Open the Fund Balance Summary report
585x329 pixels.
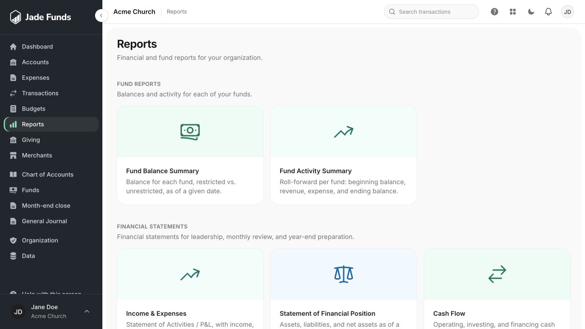click(190, 155)
